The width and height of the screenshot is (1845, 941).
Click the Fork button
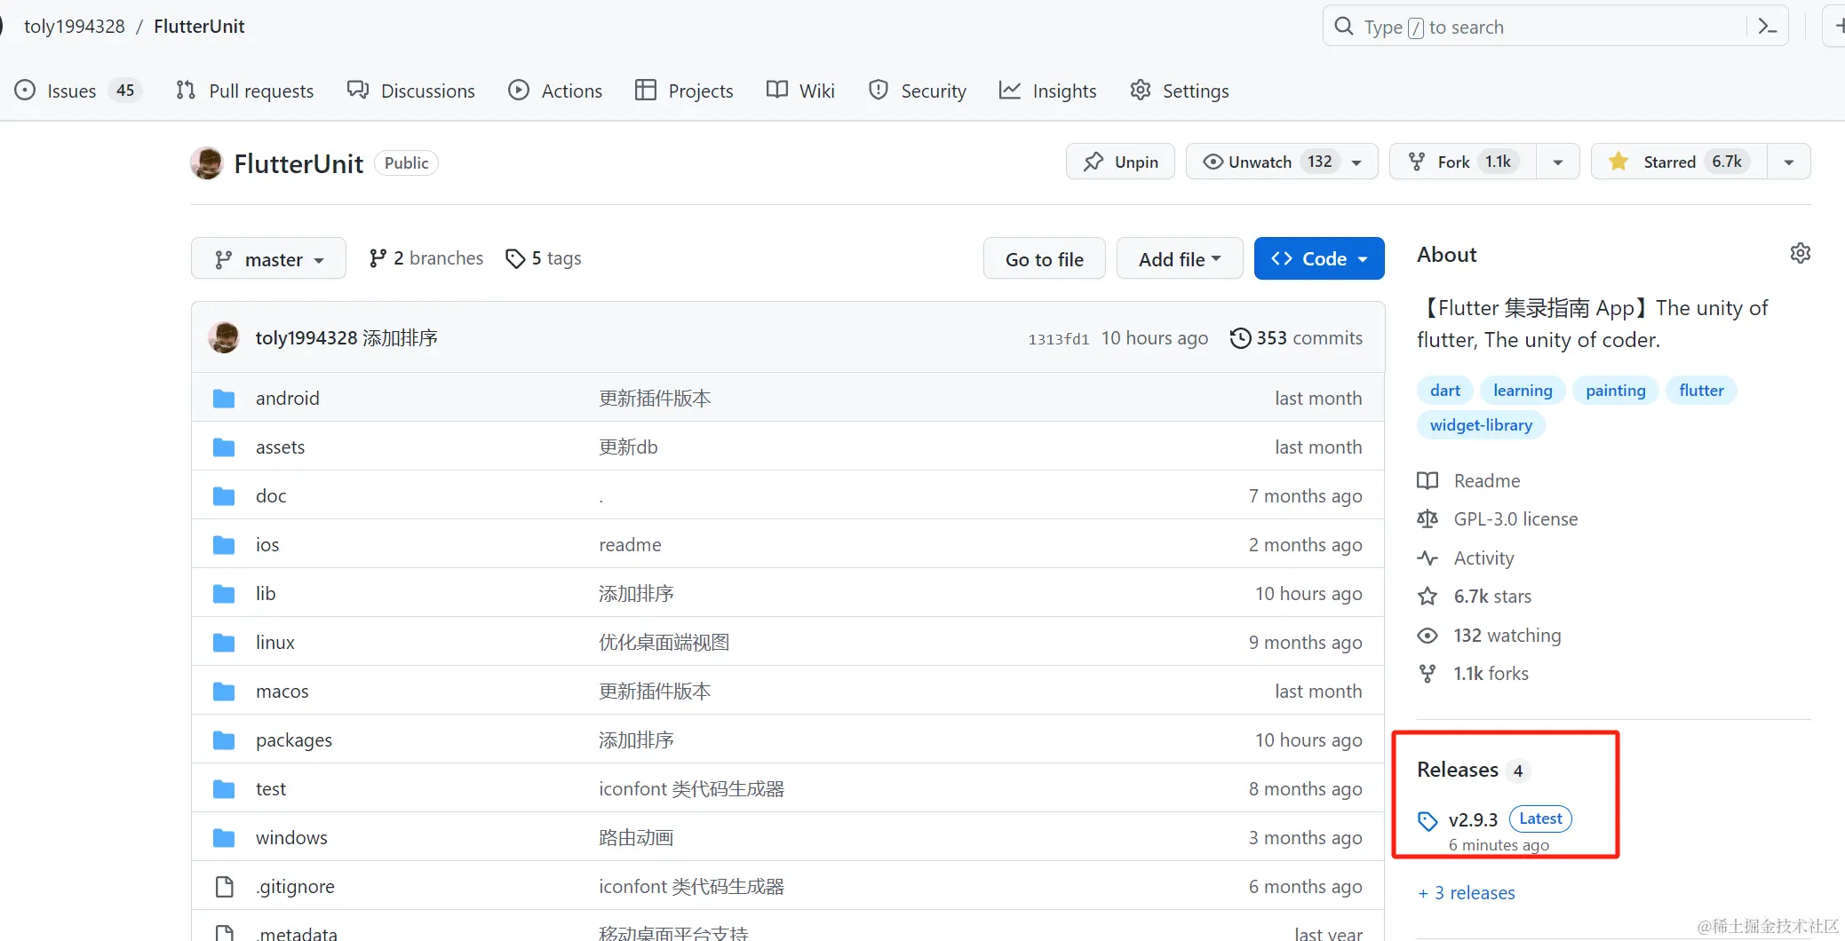click(x=1464, y=162)
